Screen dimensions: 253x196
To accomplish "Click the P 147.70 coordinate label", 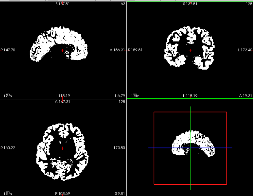I will coord(7,50).
